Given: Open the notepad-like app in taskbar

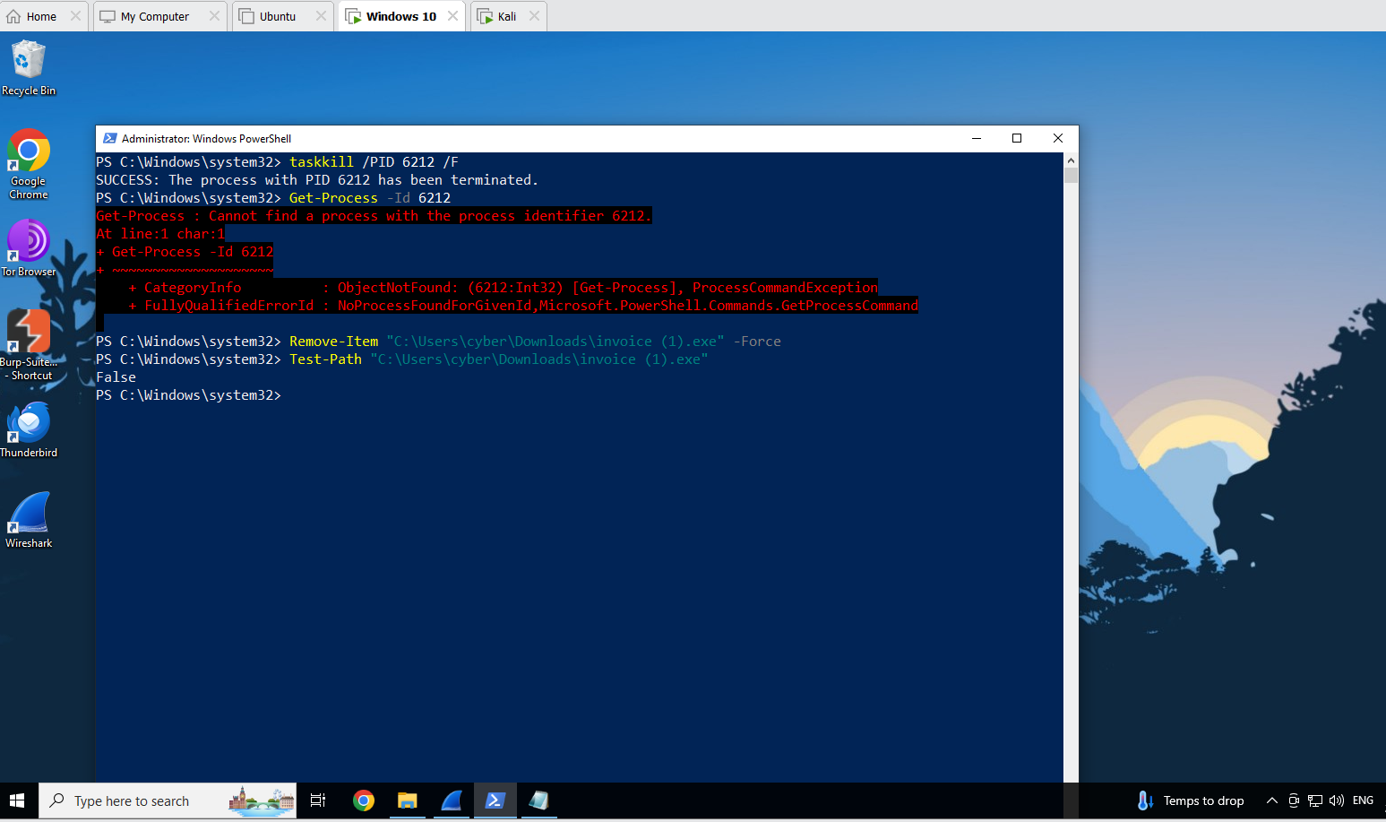Looking at the screenshot, I should tap(538, 800).
